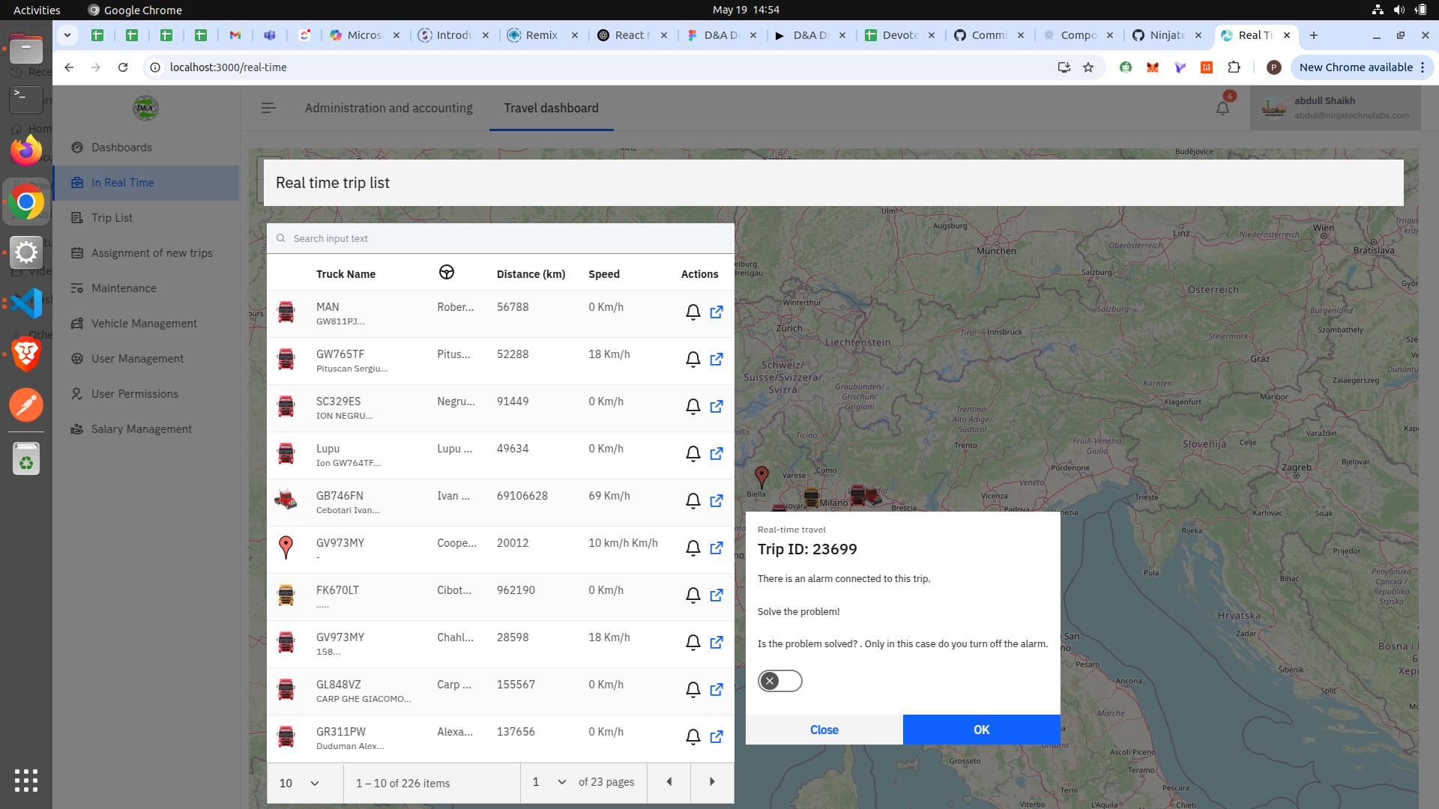This screenshot has height=809, width=1439.
Task: Launch Visual Studio Code from dock
Action: pos(26,303)
